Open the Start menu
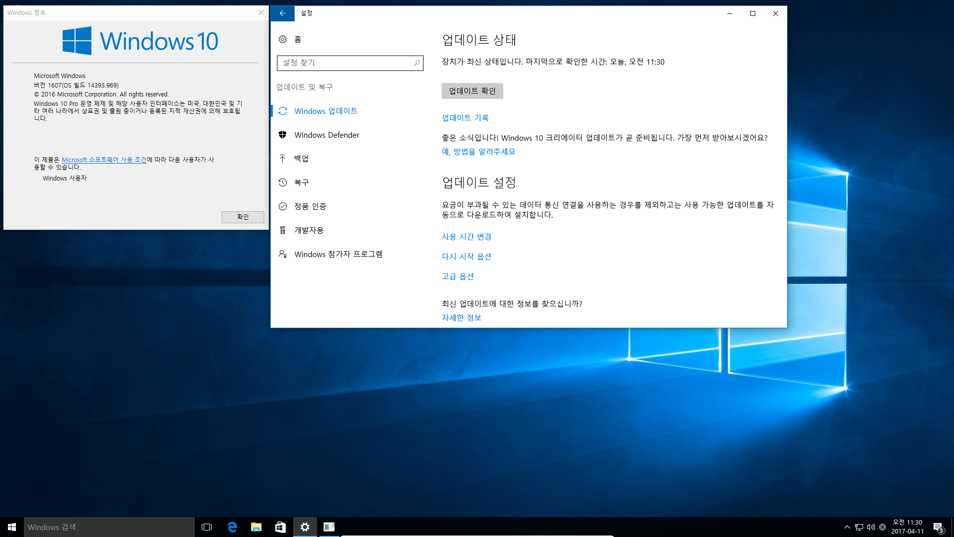954x537 pixels. pyautogui.click(x=12, y=527)
